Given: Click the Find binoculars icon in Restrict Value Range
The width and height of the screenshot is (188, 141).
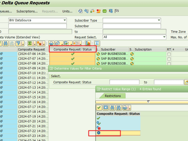Looking at the screenshot, I should coord(112,108).
